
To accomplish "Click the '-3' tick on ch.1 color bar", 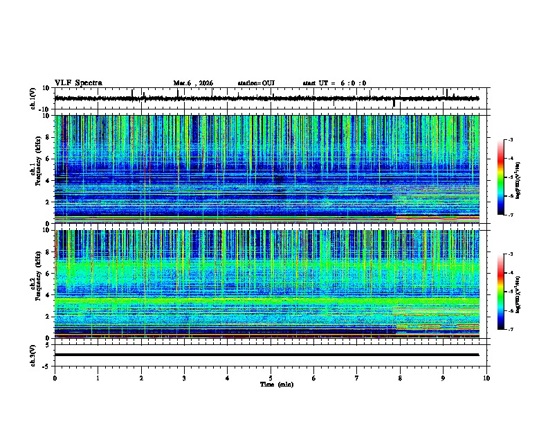I will [511, 139].
